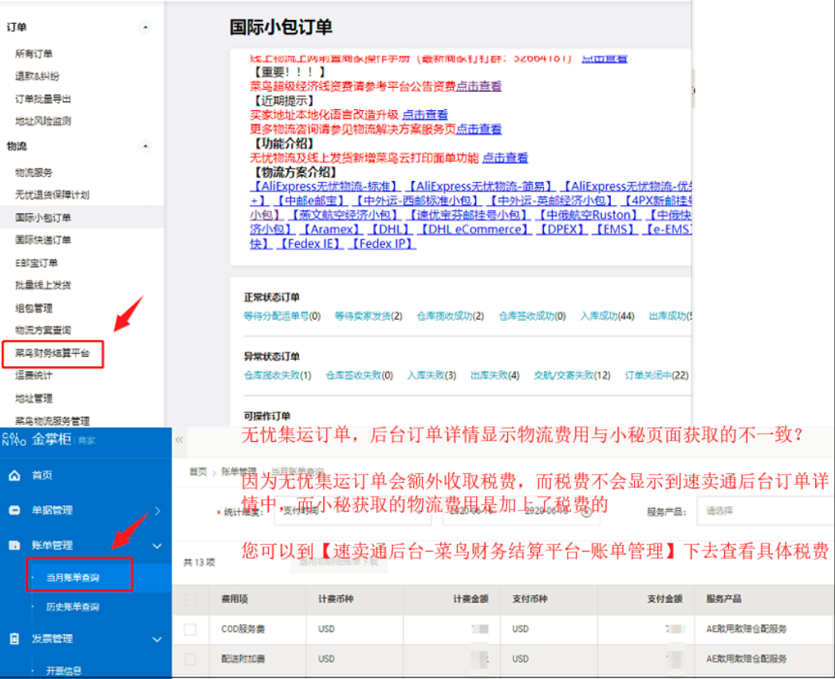Filter by 出库失败(4)

click(x=494, y=376)
